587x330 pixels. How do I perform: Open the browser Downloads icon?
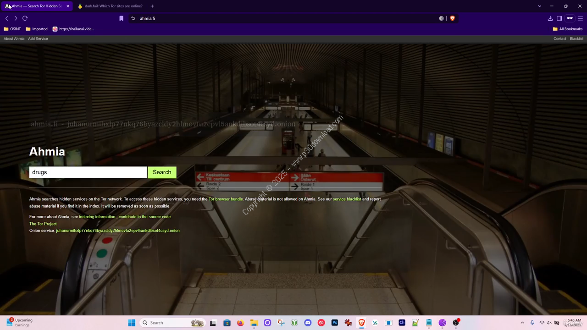[550, 18]
